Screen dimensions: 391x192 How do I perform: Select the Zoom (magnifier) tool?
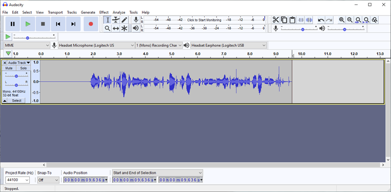click(x=108, y=28)
